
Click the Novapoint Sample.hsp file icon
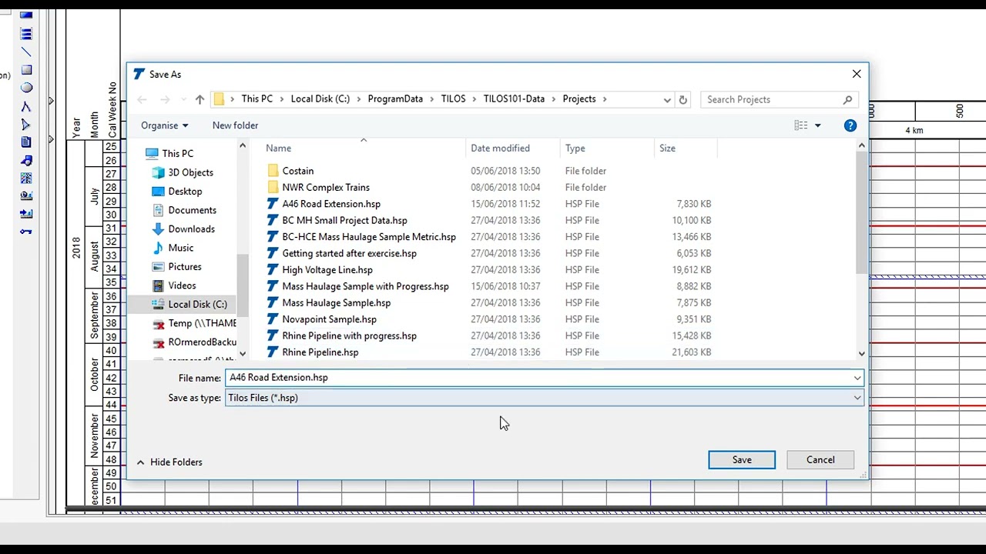click(x=272, y=319)
